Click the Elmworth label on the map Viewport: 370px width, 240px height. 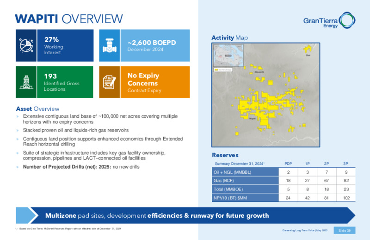pyautogui.click(x=259, y=72)
